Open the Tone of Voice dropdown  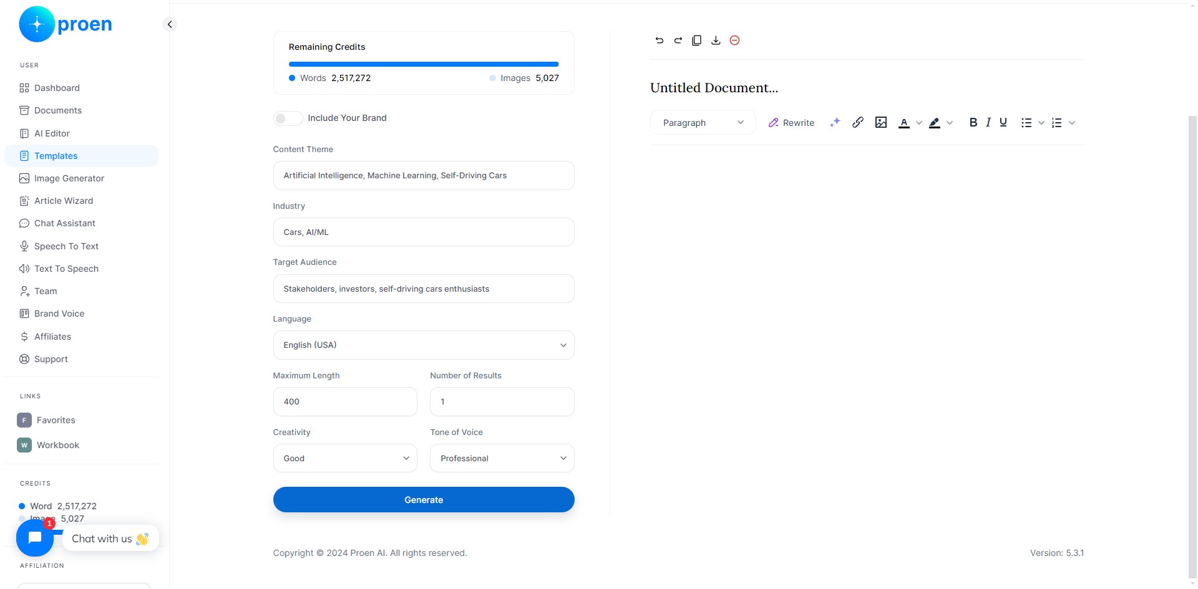coord(502,458)
